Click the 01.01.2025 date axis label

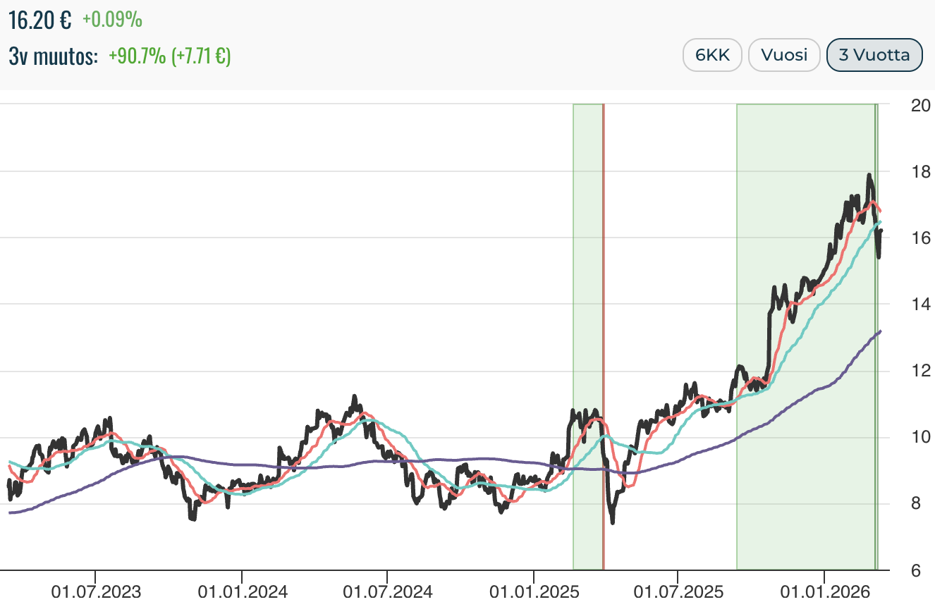pyautogui.click(x=534, y=591)
